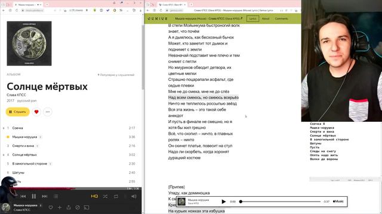Mute volume with the speaker icon
Viewport: 382px width, 214px height.
[134, 196]
